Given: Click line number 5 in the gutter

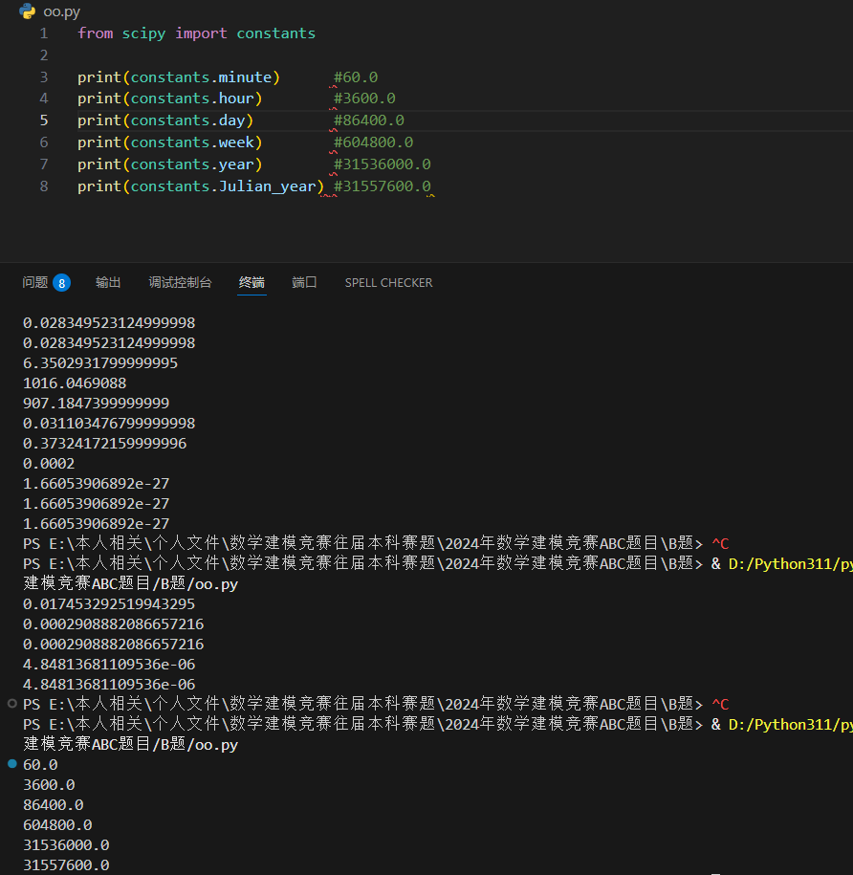Looking at the screenshot, I should coord(44,120).
